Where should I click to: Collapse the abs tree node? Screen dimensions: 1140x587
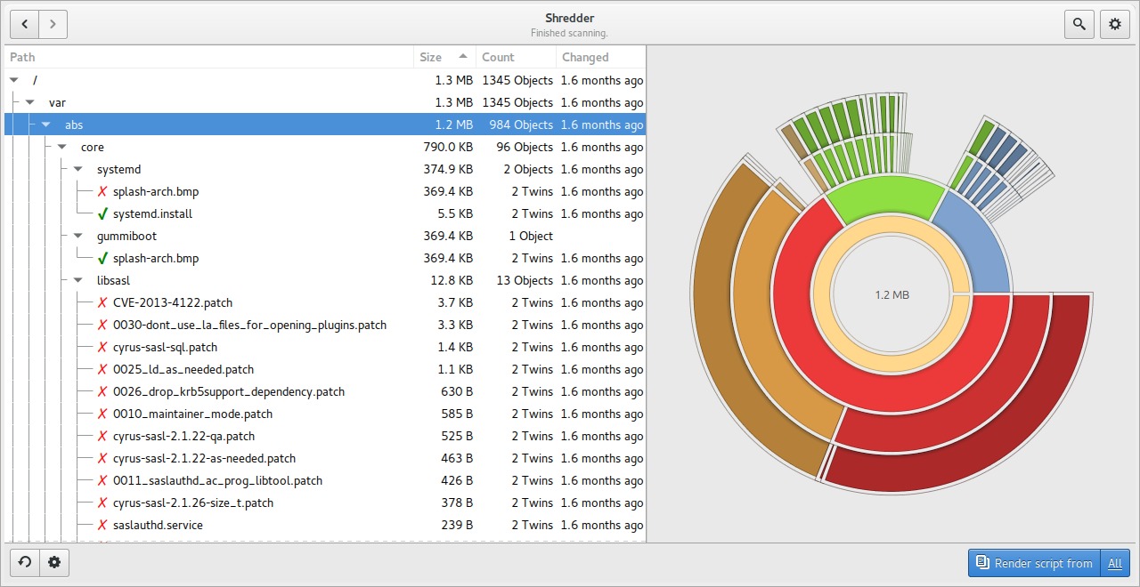[46, 125]
